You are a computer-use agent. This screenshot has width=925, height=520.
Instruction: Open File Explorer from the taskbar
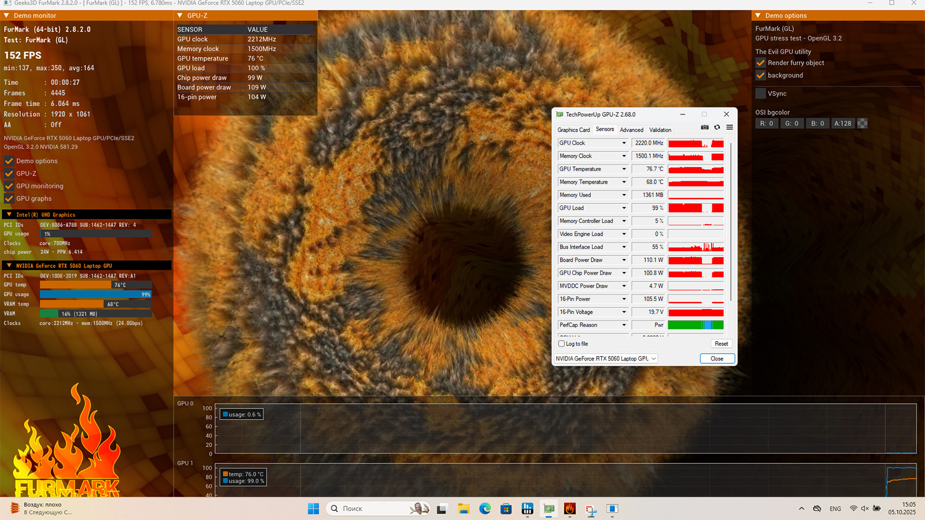(463, 508)
